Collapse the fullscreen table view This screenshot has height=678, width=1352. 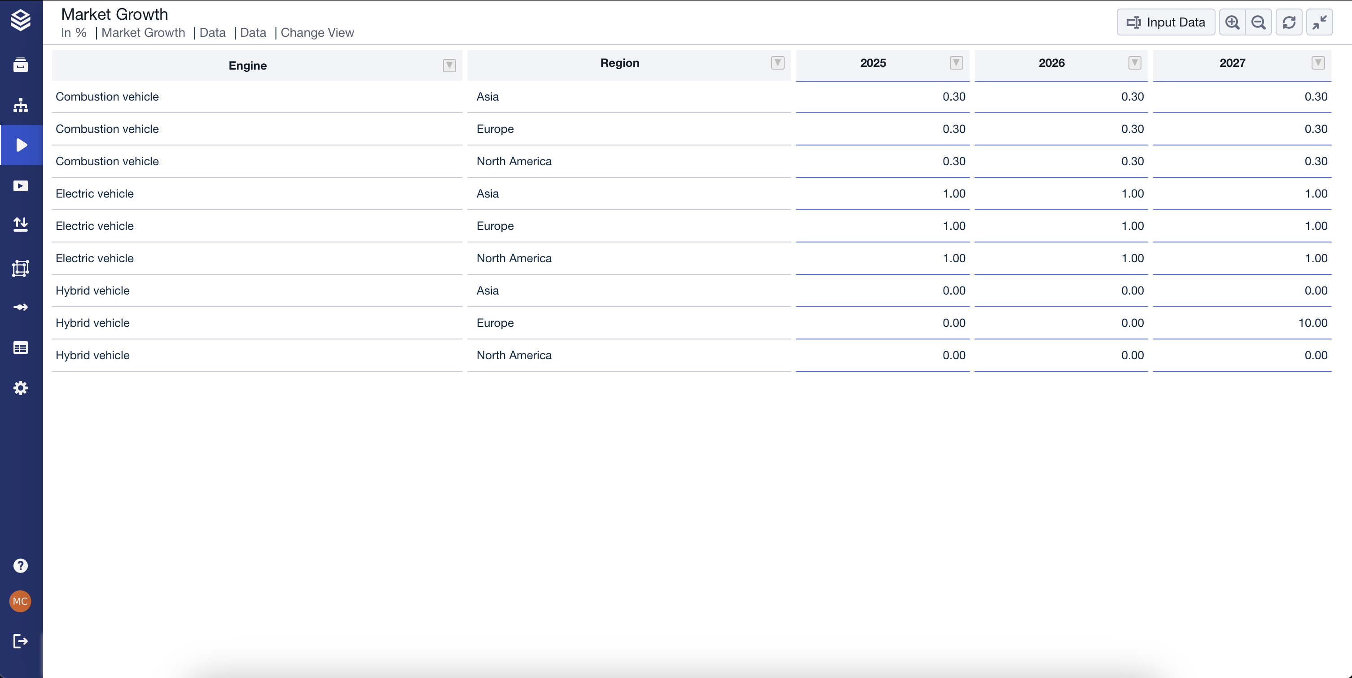(1320, 22)
